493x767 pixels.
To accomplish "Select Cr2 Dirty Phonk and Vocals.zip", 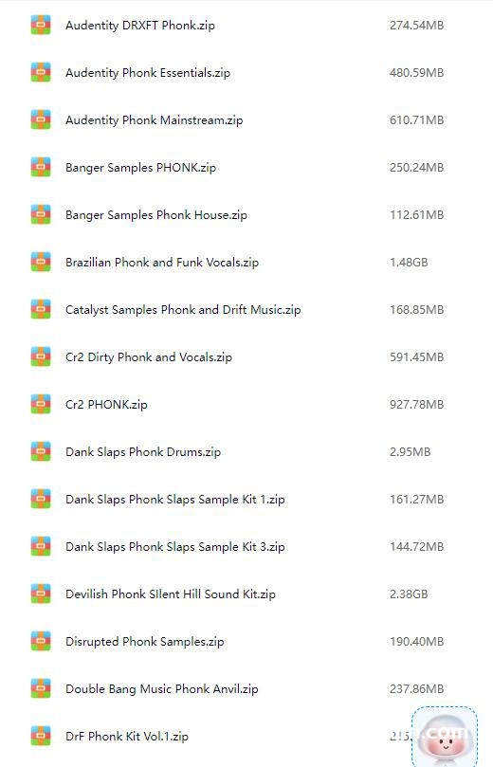I will [149, 357].
